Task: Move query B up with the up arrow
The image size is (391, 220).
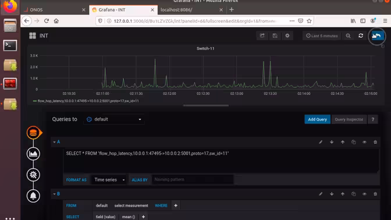Action: tap(343, 194)
